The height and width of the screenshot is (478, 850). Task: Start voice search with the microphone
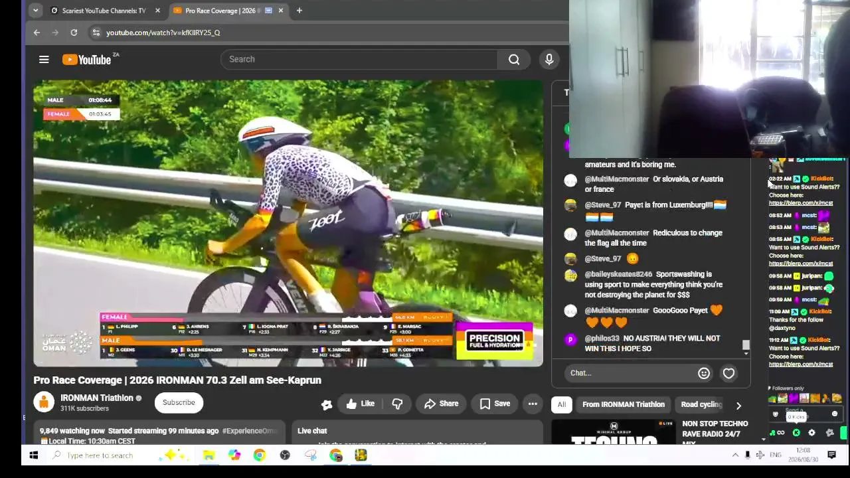point(549,60)
